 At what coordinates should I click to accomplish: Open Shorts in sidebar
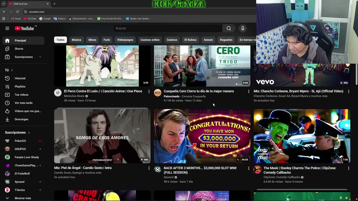23,49
